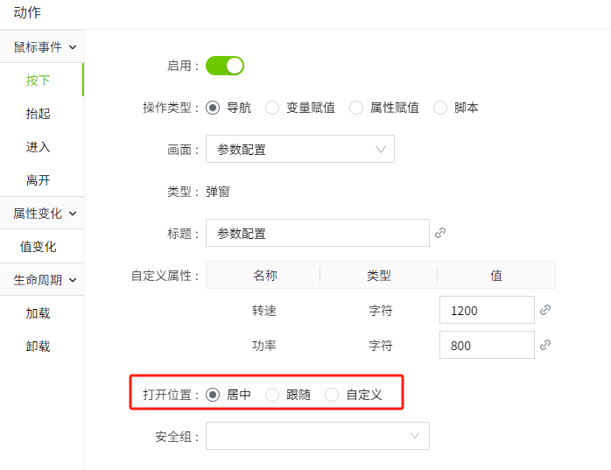Select the 加载 lifecycle item
Image resolution: width=611 pixels, height=470 pixels.
point(39,312)
